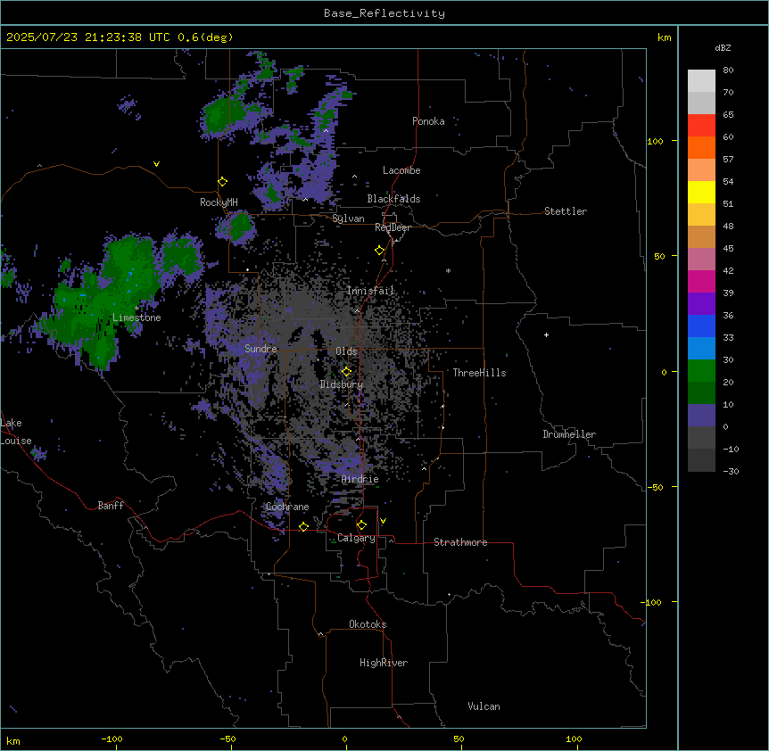Click the Airdrie label
The height and width of the screenshot is (751, 769).
[x=360, y=479]
